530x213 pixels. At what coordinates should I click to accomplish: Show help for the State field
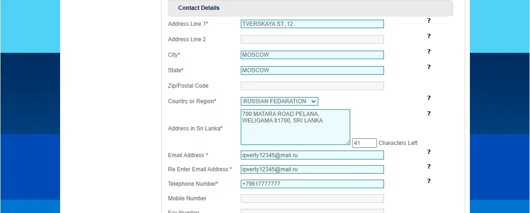click(x=429, y=67)
